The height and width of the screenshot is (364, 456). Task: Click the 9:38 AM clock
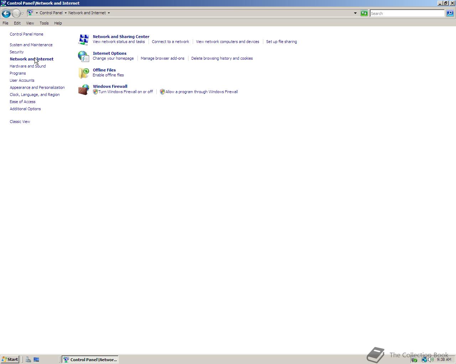point(444,359)
